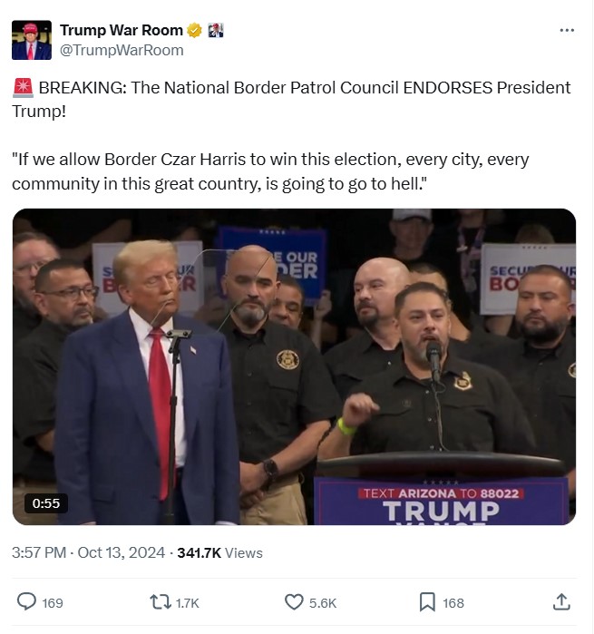
Task: Play the embedded rally video
Action: tap(294, 366)
